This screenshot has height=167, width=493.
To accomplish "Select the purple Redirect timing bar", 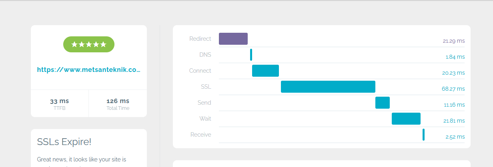I will point(233,39).
